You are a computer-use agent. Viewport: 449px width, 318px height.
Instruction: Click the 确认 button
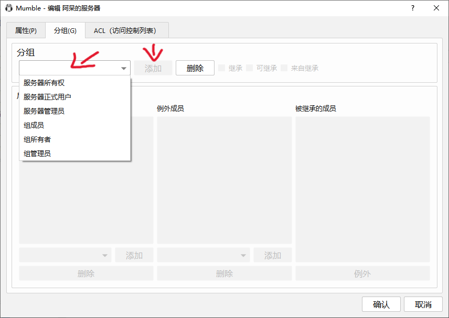point(381,304)
